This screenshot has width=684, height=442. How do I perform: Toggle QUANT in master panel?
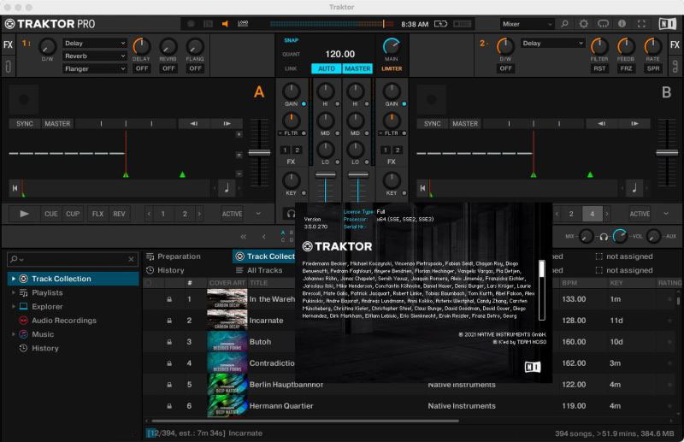tap(291, 54)
